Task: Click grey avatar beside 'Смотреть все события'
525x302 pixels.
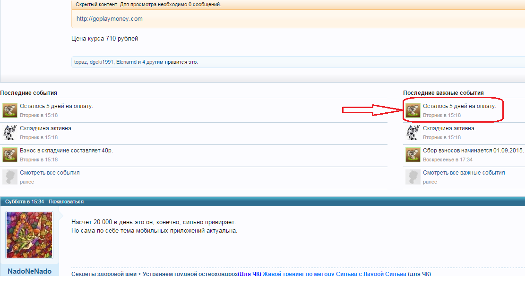Action: [10, 177]
